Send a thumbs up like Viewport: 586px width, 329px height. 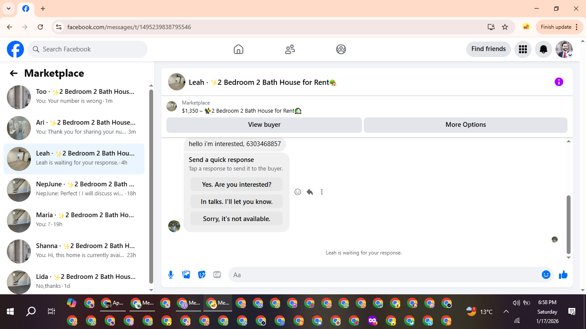[x=563, y=275]
